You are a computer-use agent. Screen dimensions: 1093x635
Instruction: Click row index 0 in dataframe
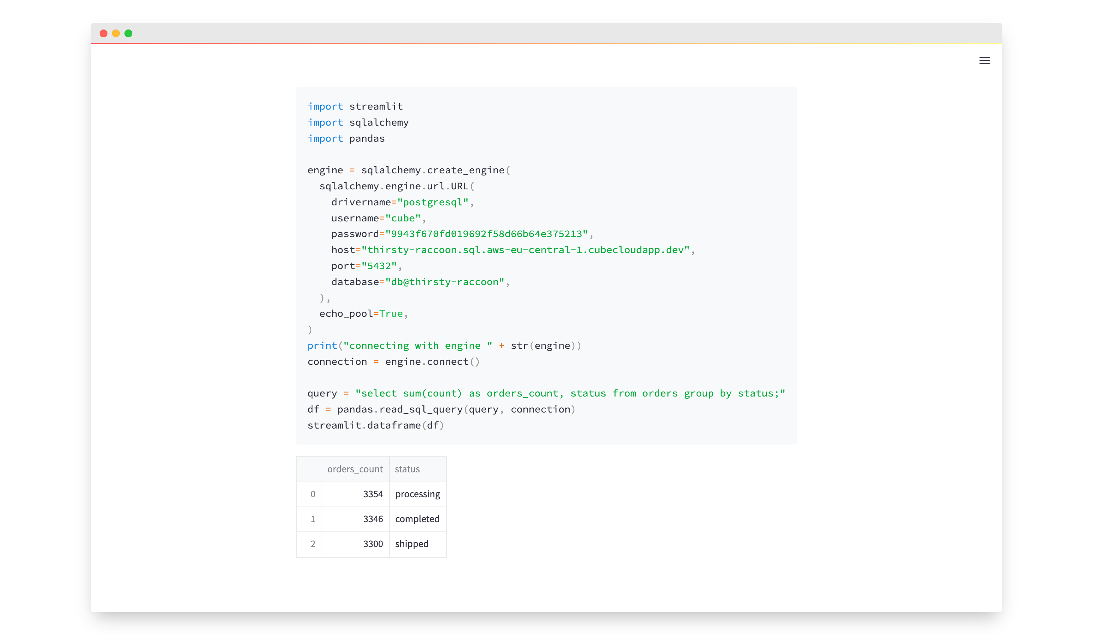click(313, 494)
